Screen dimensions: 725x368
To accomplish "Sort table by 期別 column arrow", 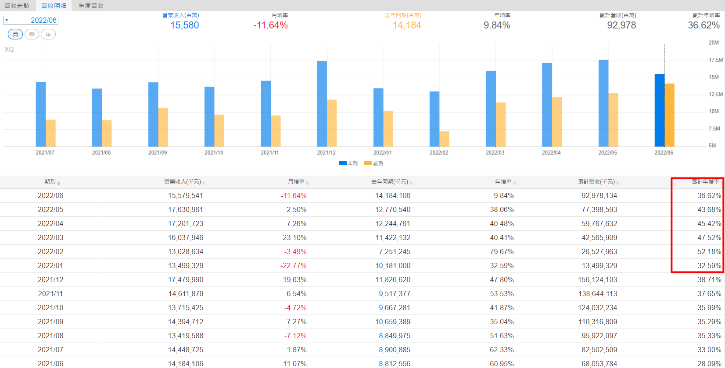I will [59, 183].
